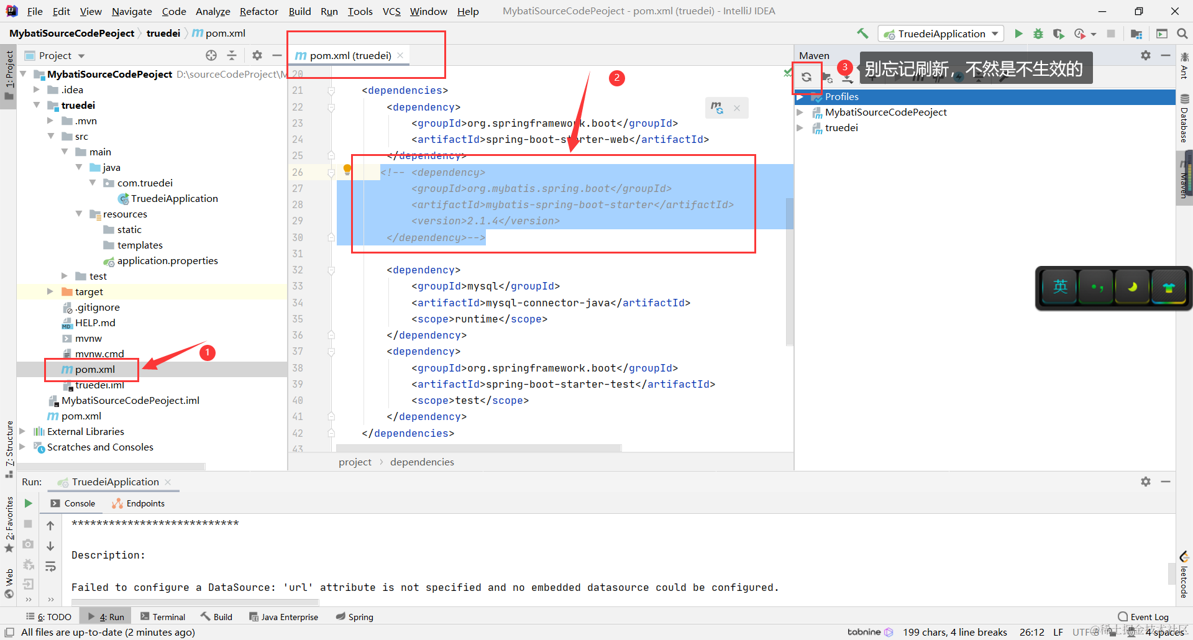Toggle the IME moon night-mode button

pyautogui.click(x=1132, y=287)
